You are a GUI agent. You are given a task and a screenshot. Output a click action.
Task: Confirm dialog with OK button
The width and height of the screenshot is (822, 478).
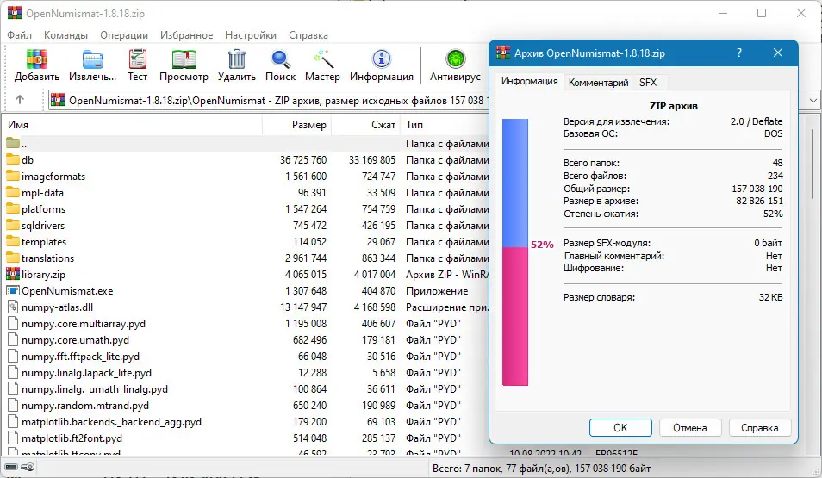(620, 428)
